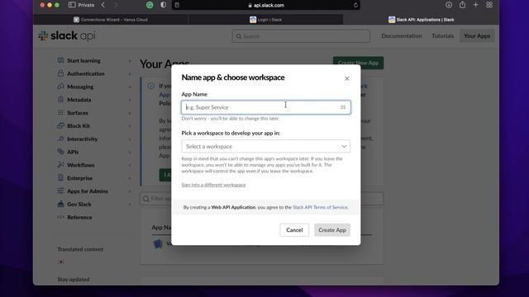Click the Translated content language icon

(60, 262)
